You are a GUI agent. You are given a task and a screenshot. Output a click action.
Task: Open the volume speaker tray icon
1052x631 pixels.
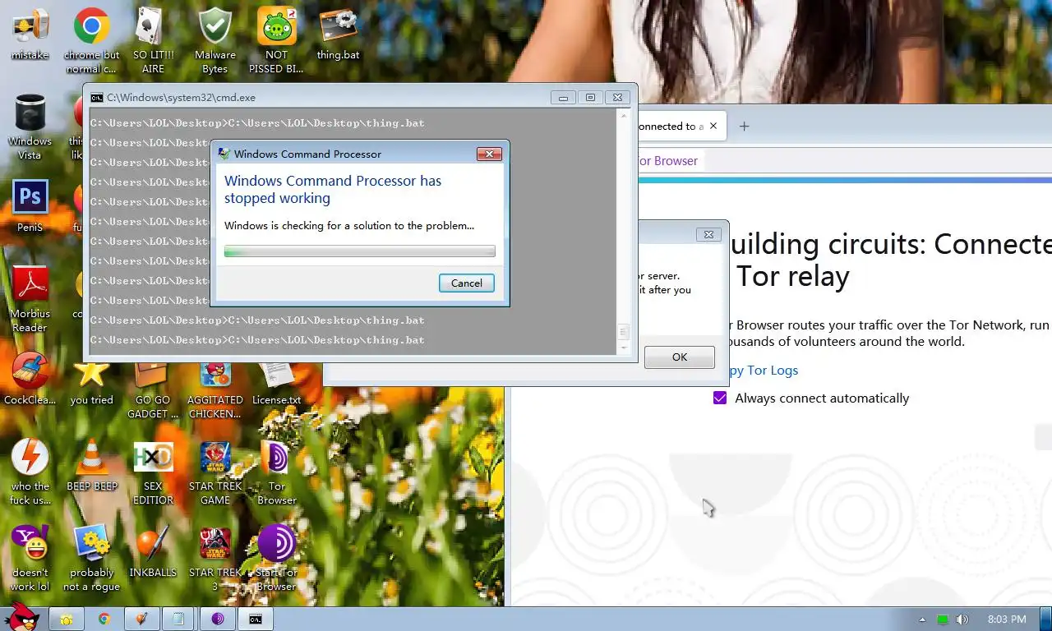pos(962,619)
